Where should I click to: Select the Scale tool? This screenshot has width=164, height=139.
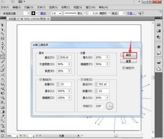tap(2, 84)
